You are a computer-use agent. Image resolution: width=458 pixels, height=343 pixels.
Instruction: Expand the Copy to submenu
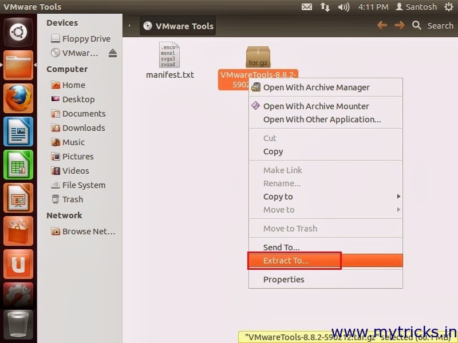tap(325, 197)
